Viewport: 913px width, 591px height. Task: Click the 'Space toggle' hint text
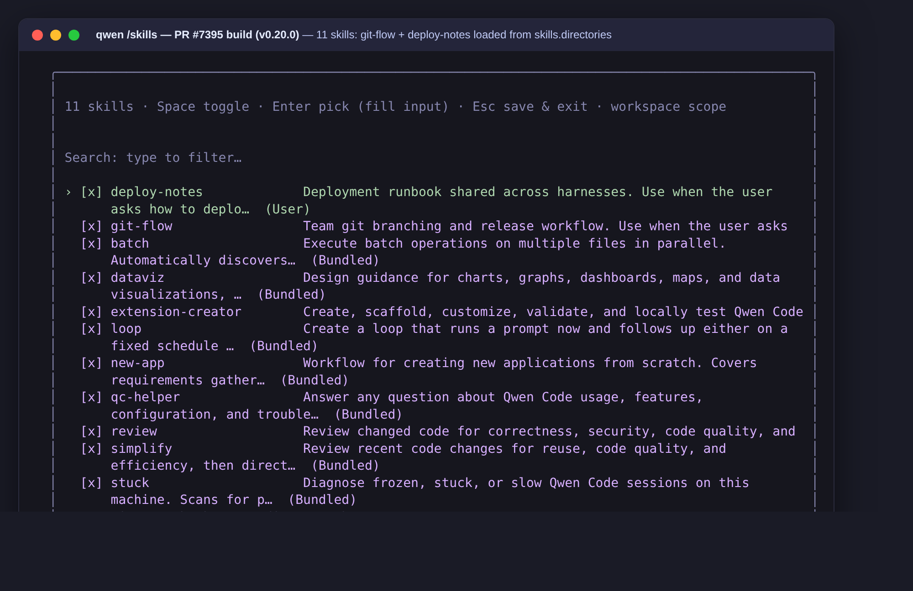point(203,107)
